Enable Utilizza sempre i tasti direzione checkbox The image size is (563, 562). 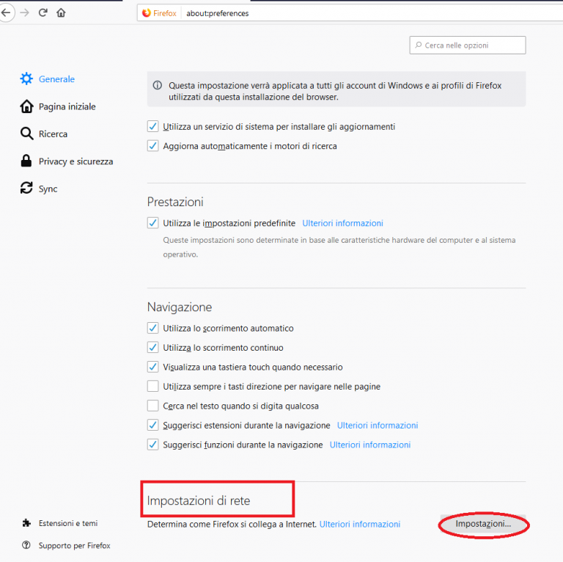click(153, 387)
